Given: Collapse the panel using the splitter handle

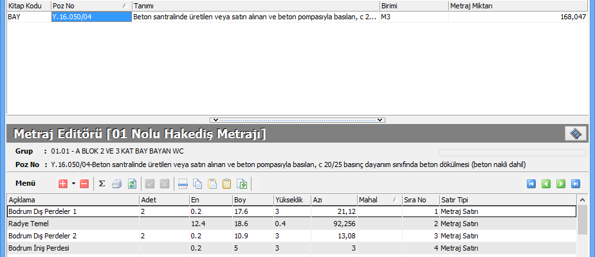Looking at the screenshot, I should [x=297, y=120].
